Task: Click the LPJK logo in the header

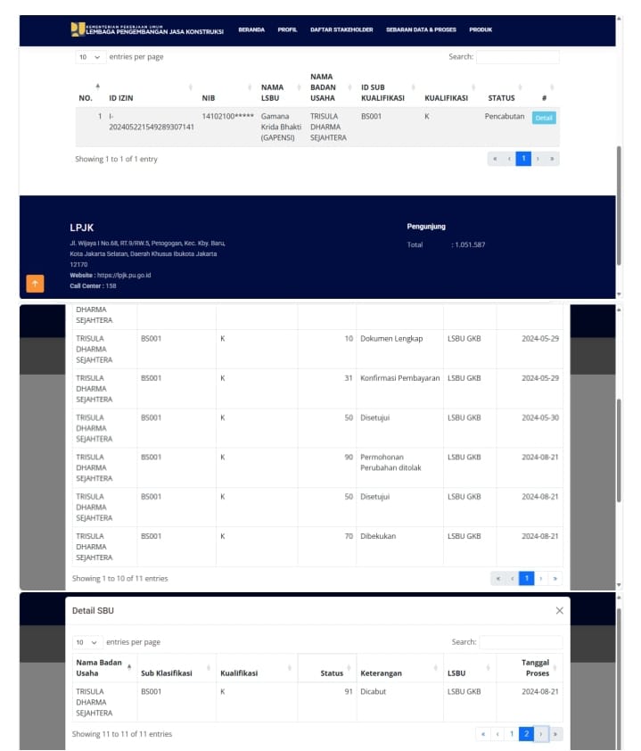Action: pyautogui.click(x=78, y=29)
